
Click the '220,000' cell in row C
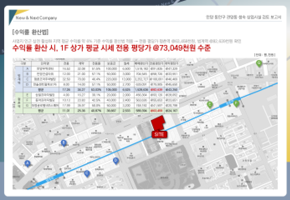point(111,79)
